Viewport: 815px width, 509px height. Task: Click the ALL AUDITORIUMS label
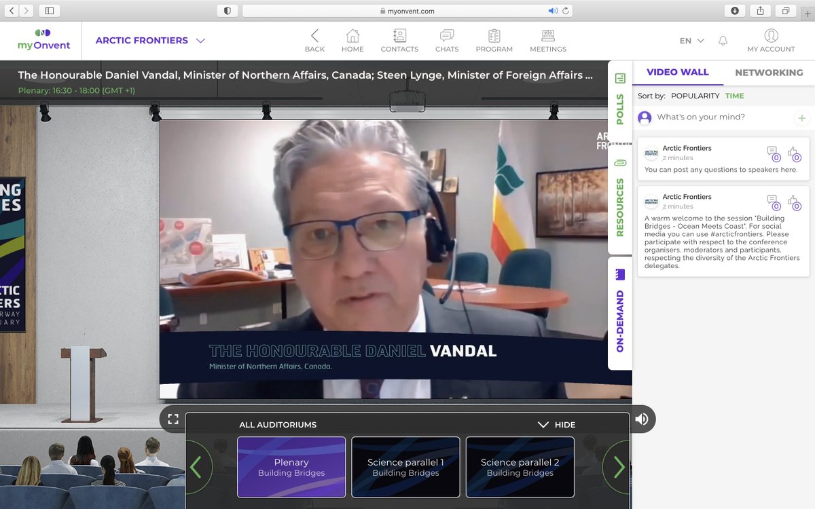pyautogui.click(x=278, y=425)
